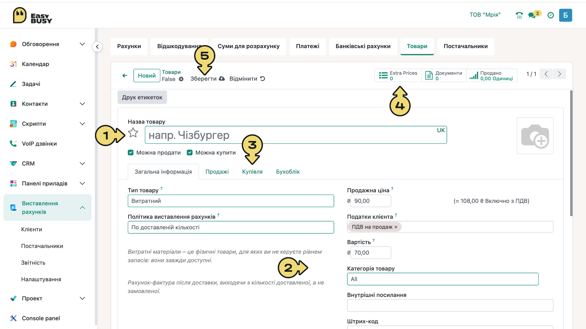Image resolution: width=586 pixels, height=329 pixels.
Task: Open Продано statistics button
Action: click(492, 76)
